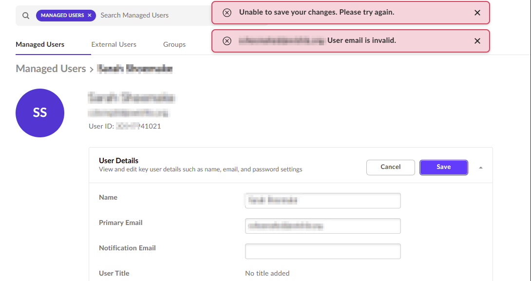Click the search magnifier icon
This screenshot has height=281, width=531.
click(x=26, y=16)
